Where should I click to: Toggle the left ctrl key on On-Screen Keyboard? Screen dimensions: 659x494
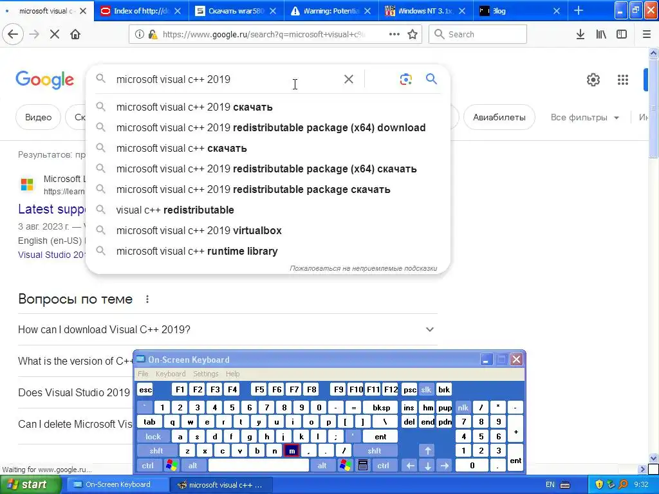tap(147, 465)
